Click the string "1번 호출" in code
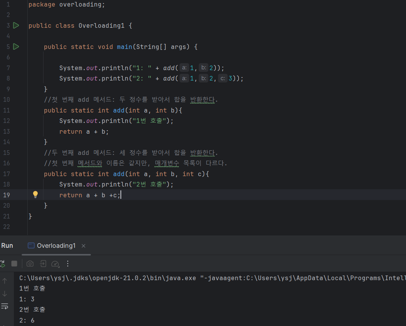The width and height of the screenshot is (406, 326). 149,121
